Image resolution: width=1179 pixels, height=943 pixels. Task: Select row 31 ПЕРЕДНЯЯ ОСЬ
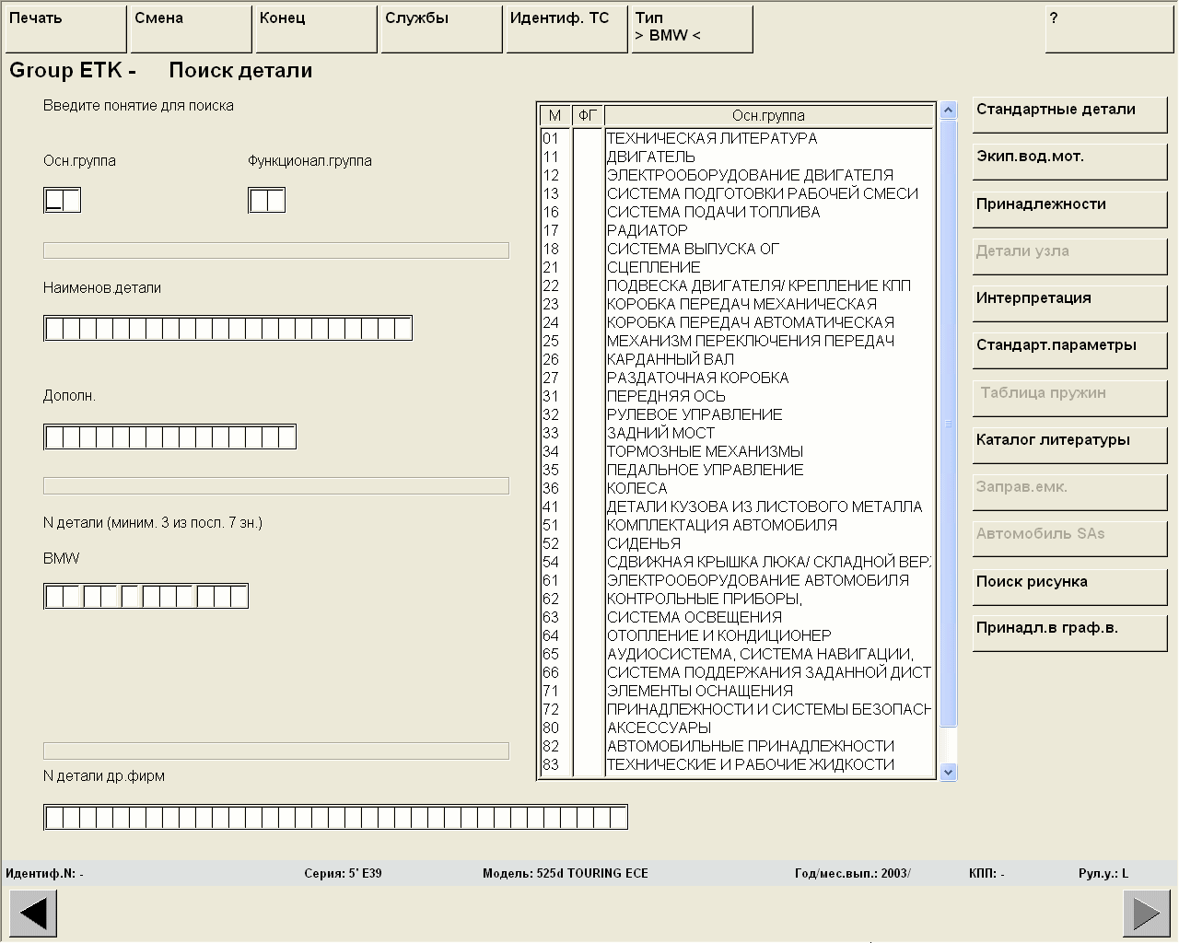[x=736, y=396]
